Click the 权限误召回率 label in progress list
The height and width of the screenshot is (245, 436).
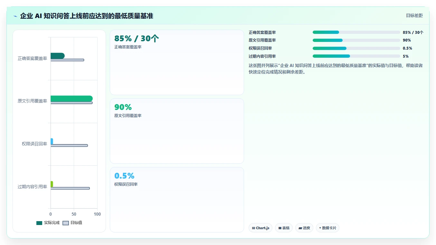click(260, 48)
